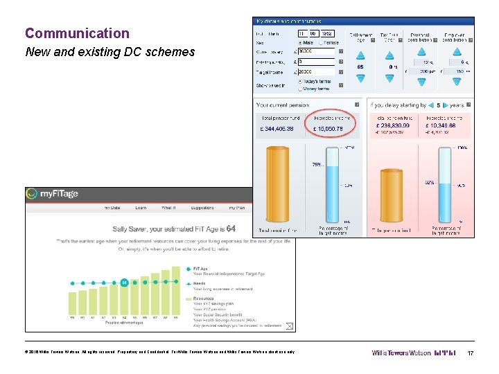The image size is (499, 374).
Task: Click the myFiTage smiley logo
Action: (31, 194)
